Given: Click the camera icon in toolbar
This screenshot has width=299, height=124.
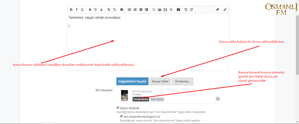Looking at the screenshot, I should [178, 10].
